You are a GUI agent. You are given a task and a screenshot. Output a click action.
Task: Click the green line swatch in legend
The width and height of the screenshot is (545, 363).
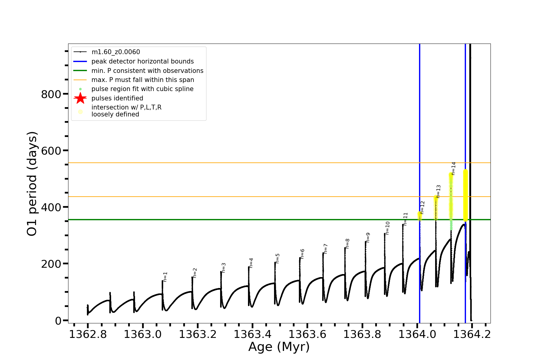80,71
